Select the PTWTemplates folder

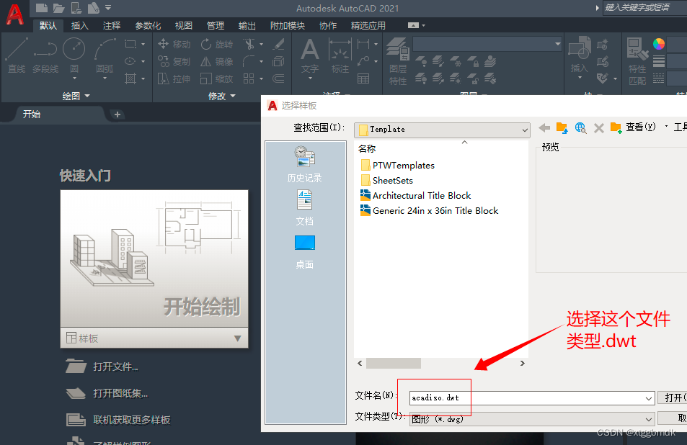pos(397,166)
